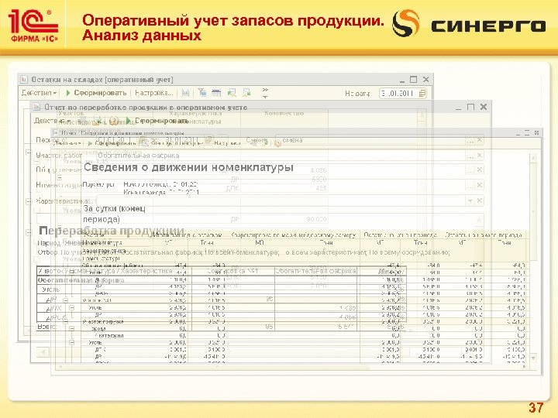Viewport: 558px width, 418px height.
Task: Click the table layout icon in Остатки toolbar
Action: [x=216, y=93]
